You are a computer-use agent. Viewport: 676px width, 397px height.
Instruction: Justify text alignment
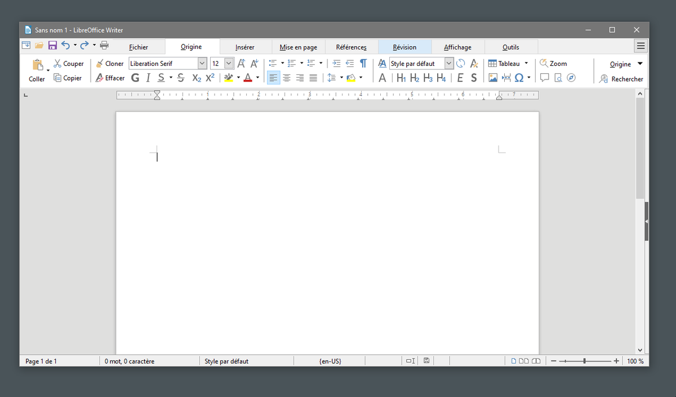pos(313,78)
